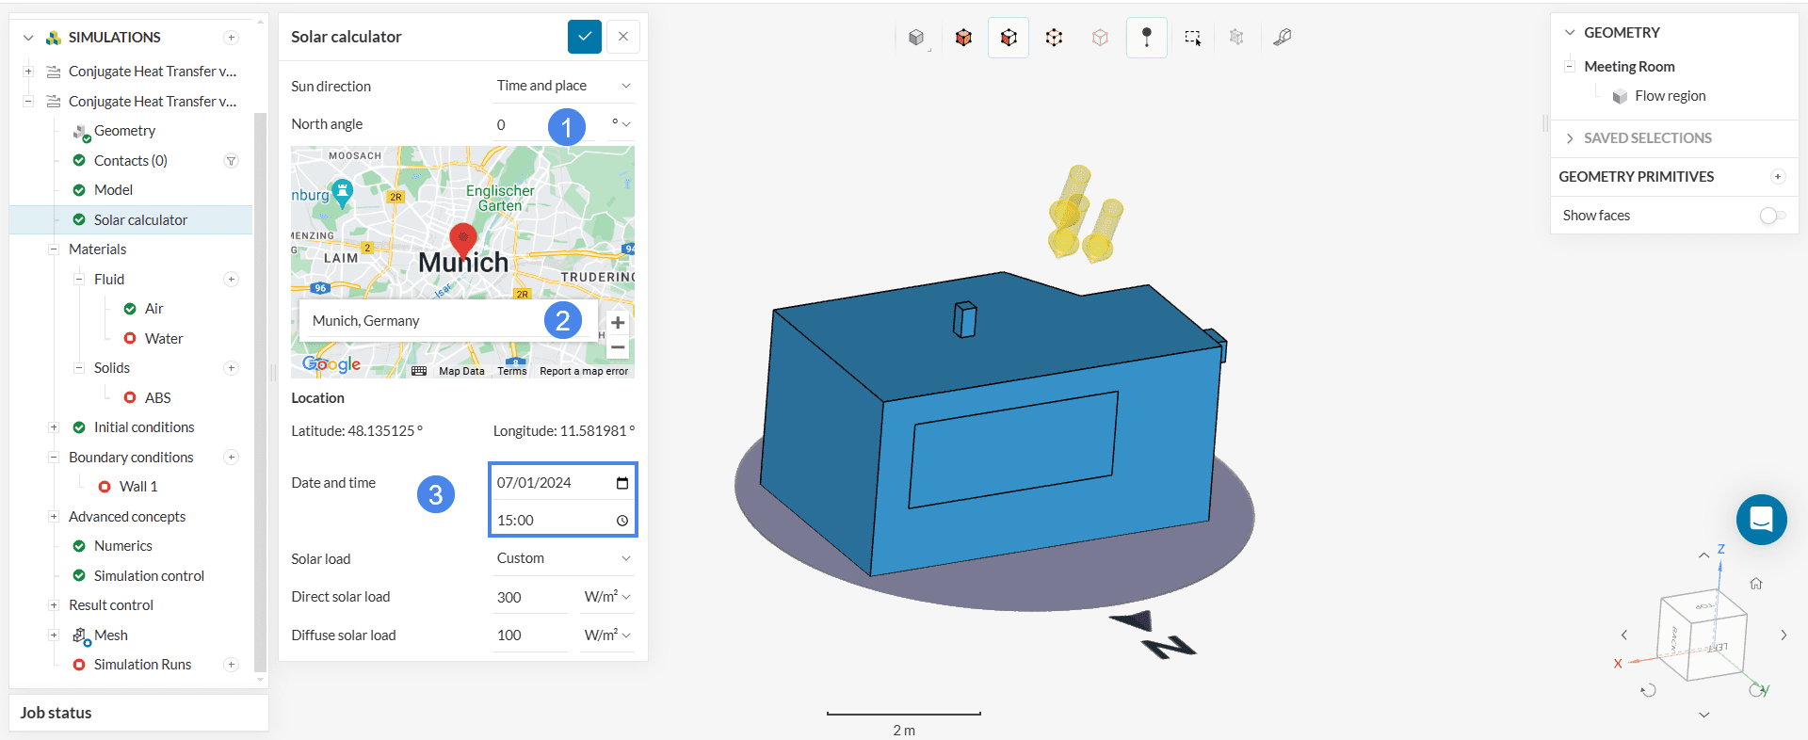Click Report a map error link
The width and height of the screenshot is (1808, 740).
click(x=584, y=371)
